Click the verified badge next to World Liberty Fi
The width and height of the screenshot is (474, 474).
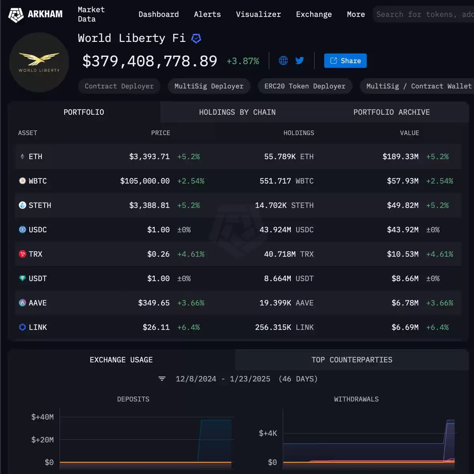coord(196,38)
